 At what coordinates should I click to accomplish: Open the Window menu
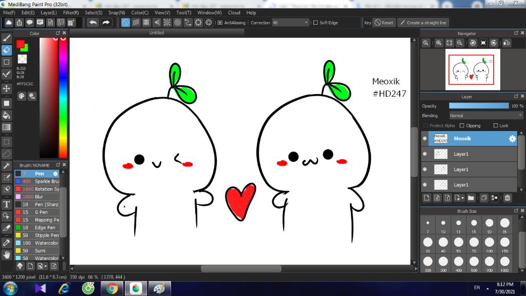pos(210,12)
